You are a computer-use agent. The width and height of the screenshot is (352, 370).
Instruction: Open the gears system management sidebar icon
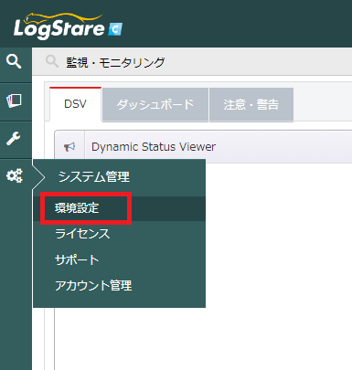pyautogui.click(x=15, y=175)
